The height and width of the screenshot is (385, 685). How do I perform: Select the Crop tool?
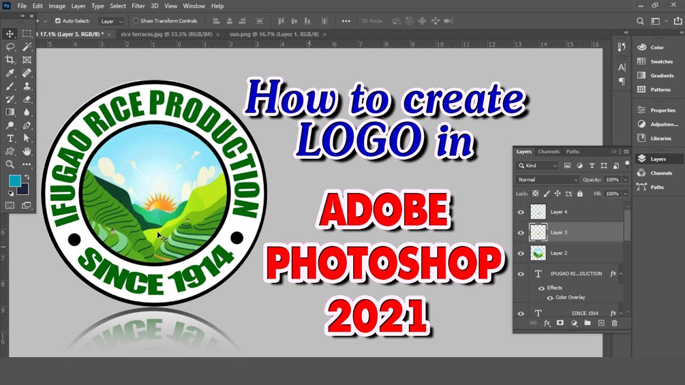point(10,60)
